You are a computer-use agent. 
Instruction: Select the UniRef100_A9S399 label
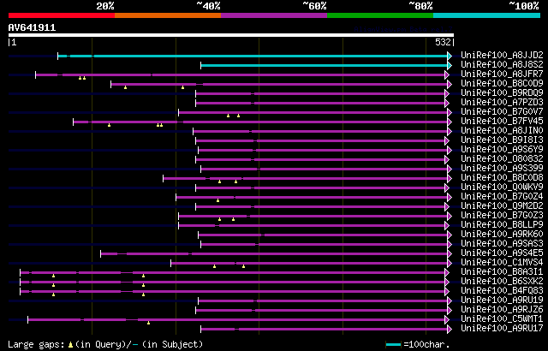tap(502, 168)
